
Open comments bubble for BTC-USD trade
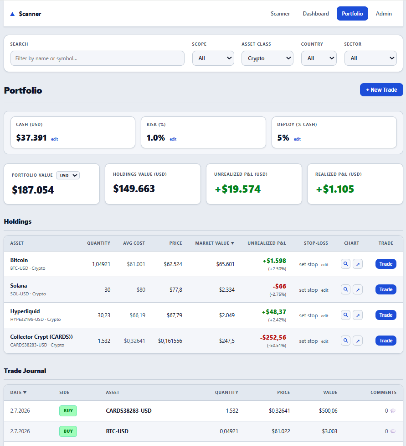393,431
